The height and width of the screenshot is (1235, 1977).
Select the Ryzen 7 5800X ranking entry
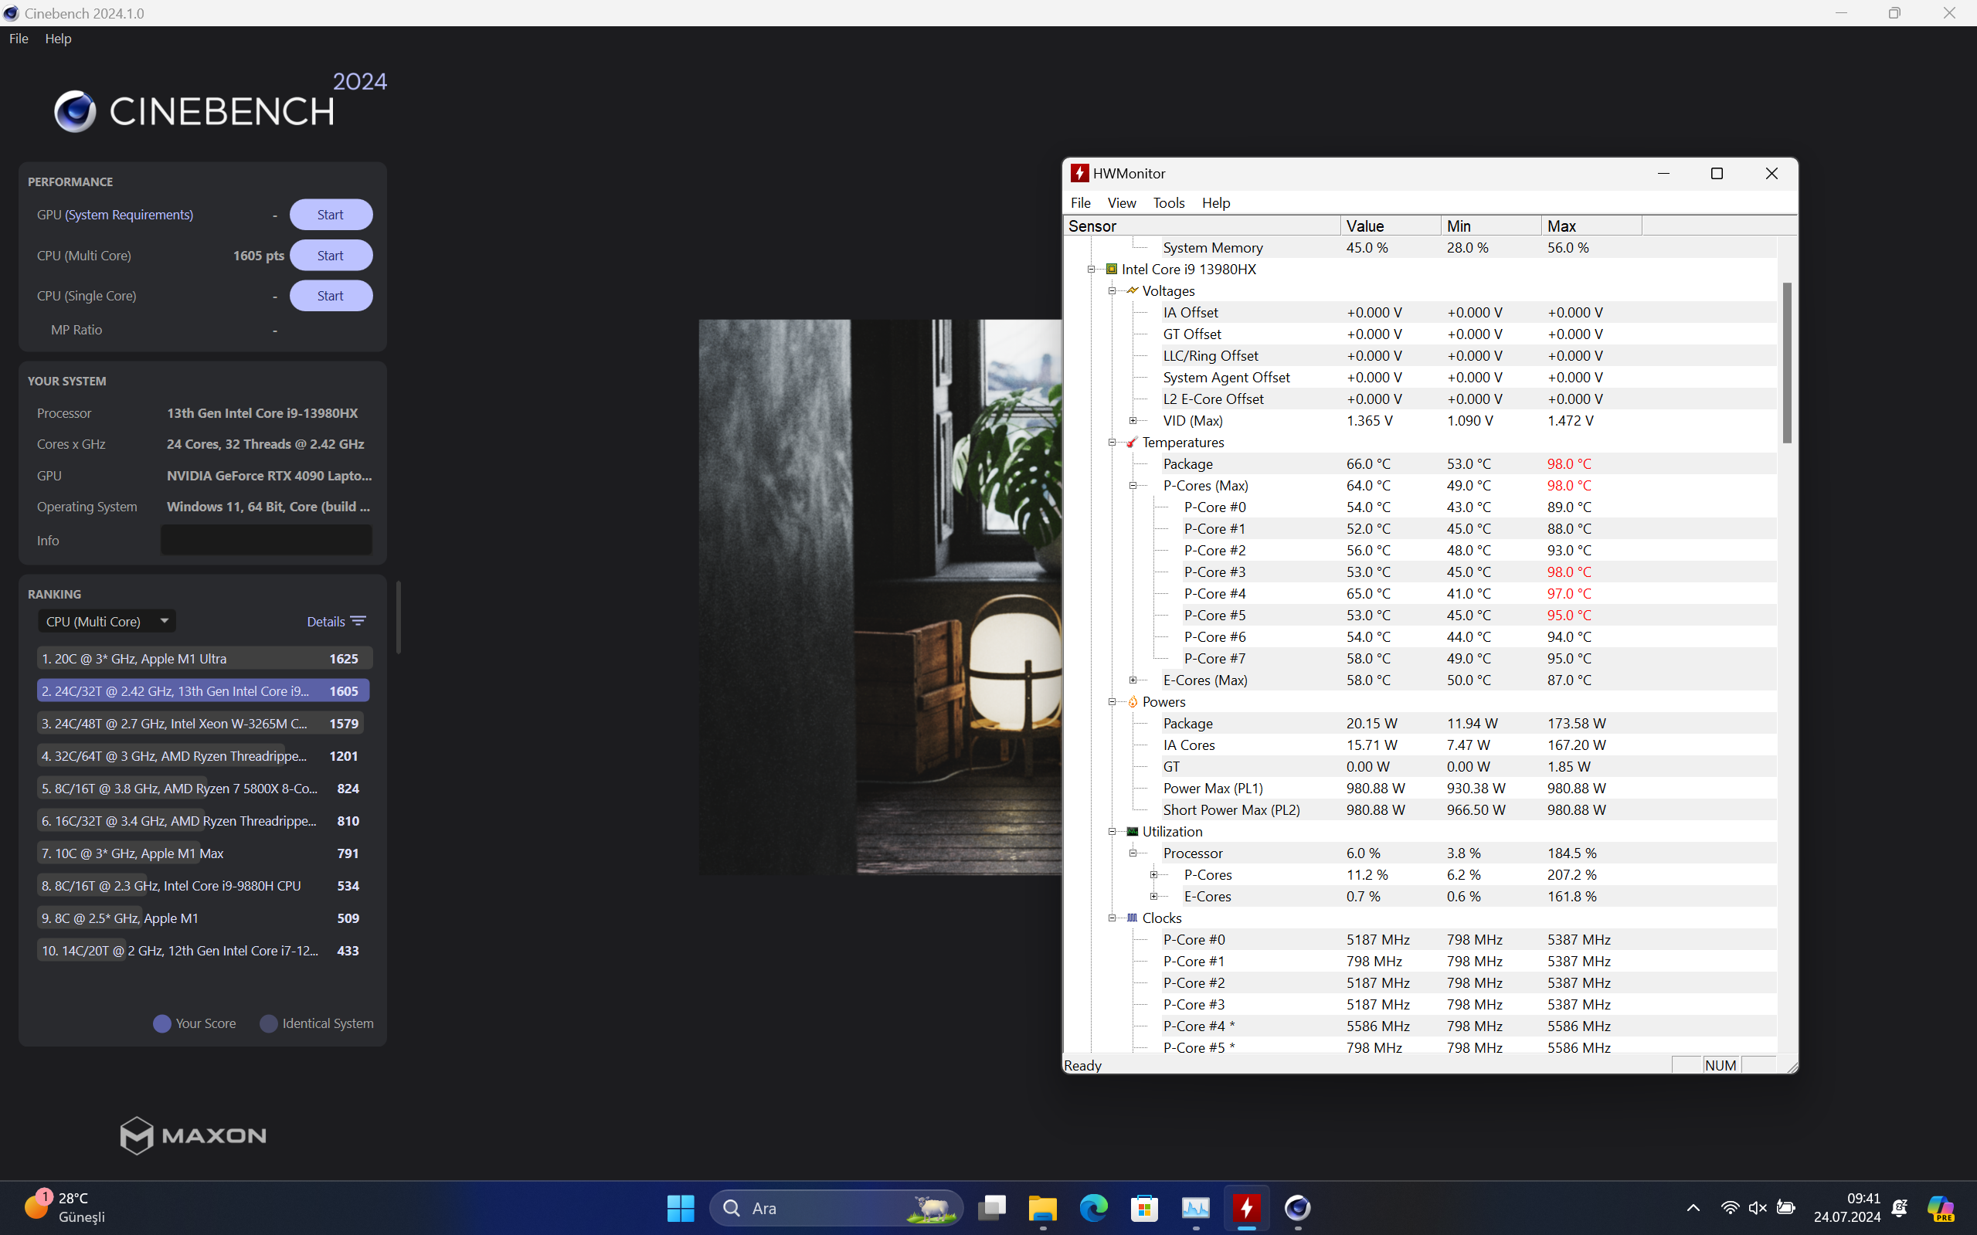coord(204,789)
